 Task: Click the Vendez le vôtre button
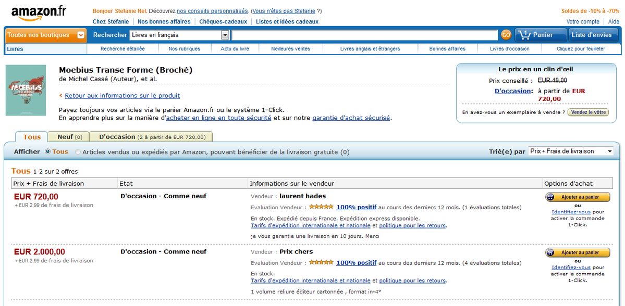(588, 112)
